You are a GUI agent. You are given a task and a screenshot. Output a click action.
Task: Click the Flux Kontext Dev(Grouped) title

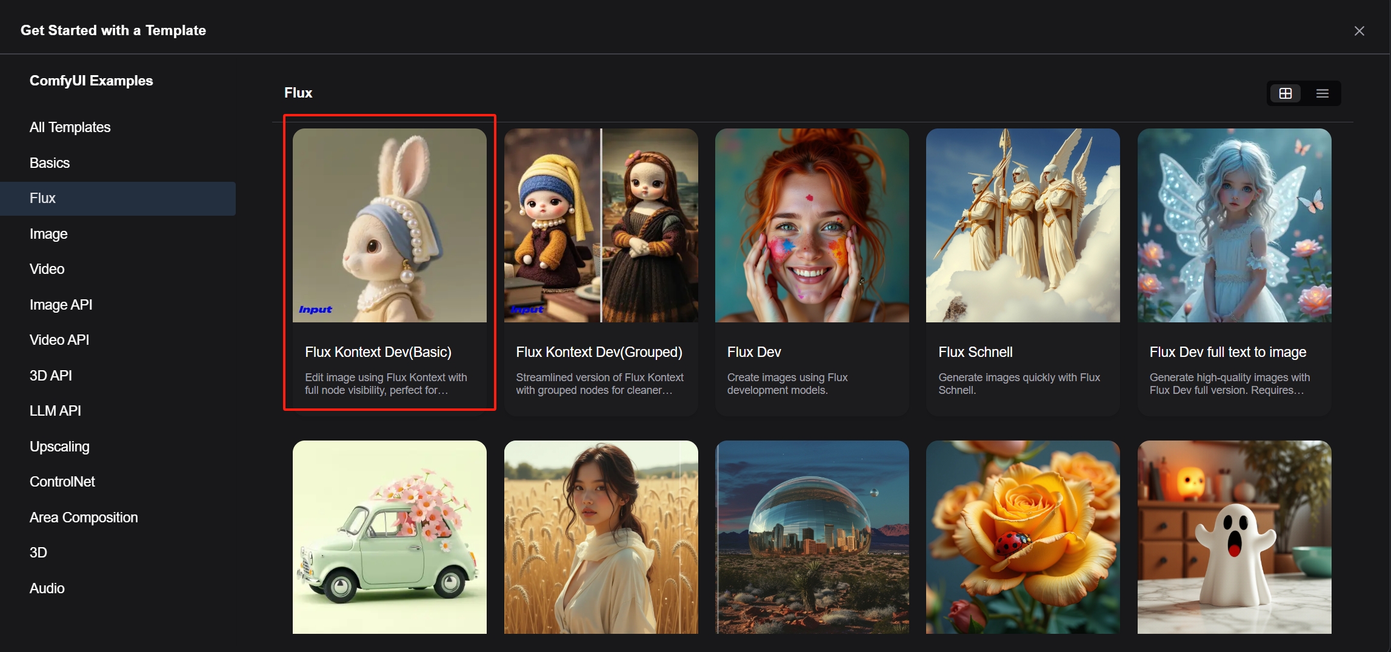[x=599, y=352]
